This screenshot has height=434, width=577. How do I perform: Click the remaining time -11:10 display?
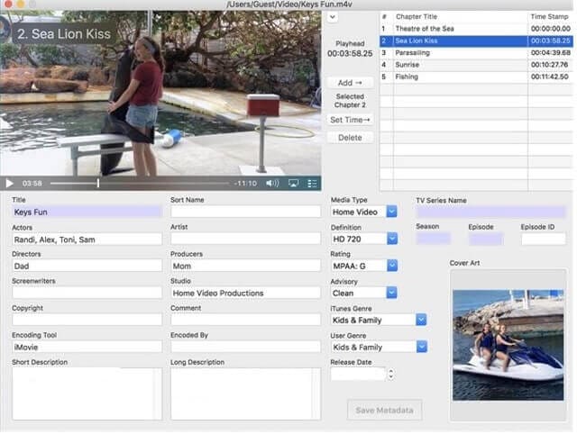pyautogui.click(x=245, y=183)
